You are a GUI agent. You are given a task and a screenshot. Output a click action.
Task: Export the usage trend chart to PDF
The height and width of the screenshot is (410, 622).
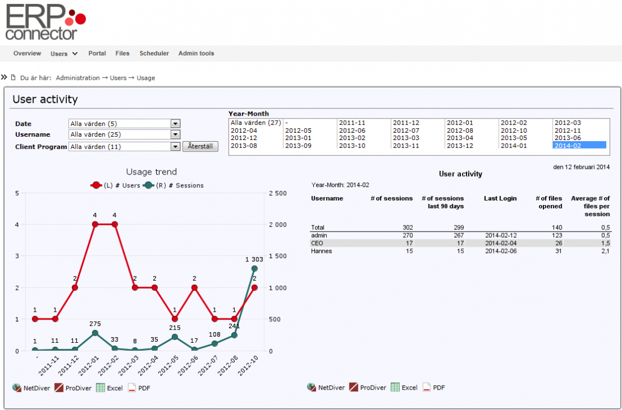tap(132, 388)
